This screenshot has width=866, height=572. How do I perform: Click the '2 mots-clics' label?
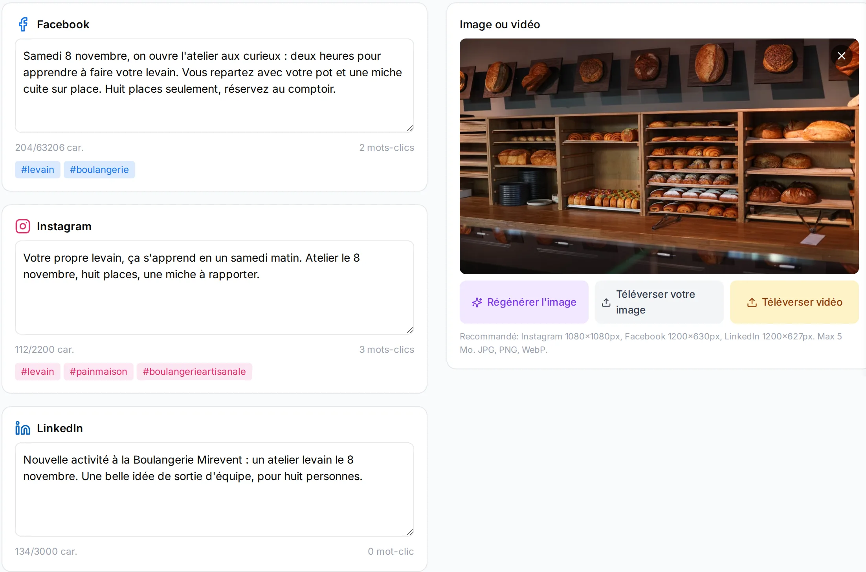pyautogui.click(x=387, y=148)
